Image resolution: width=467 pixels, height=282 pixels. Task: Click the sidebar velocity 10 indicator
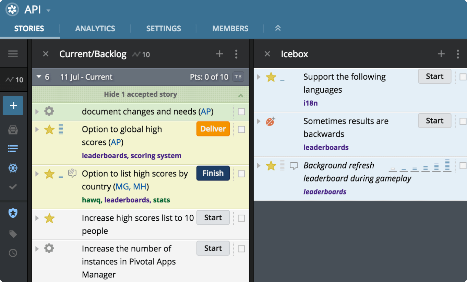[14, 80]
